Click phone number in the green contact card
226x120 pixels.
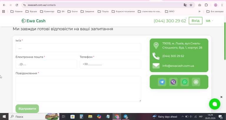[x=173, y=56]
